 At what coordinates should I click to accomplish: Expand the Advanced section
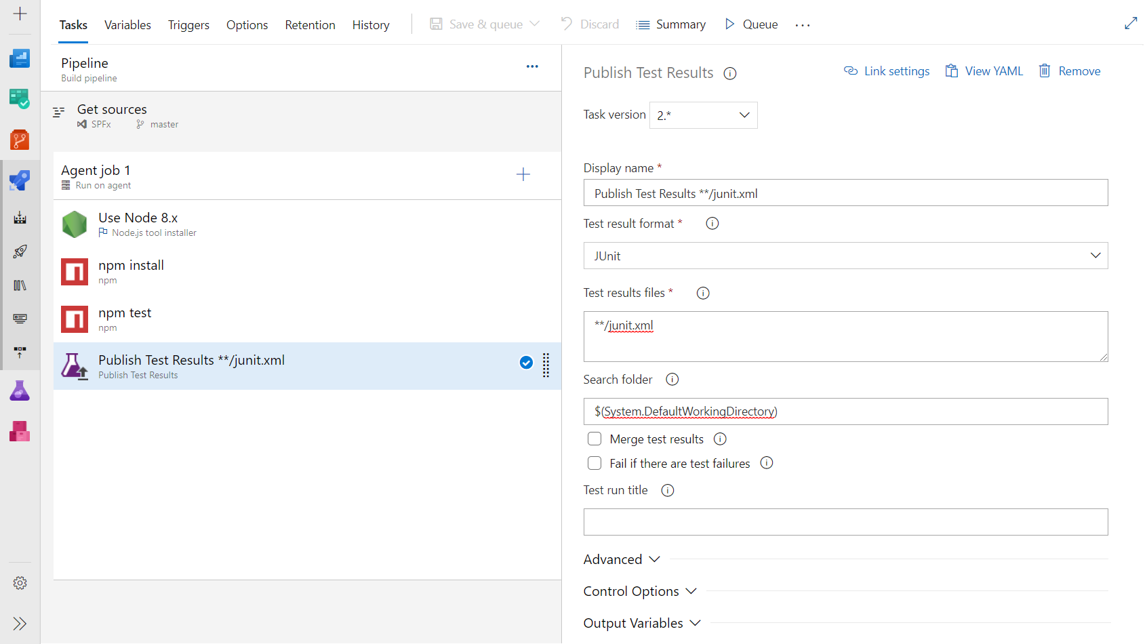point(622,559)
